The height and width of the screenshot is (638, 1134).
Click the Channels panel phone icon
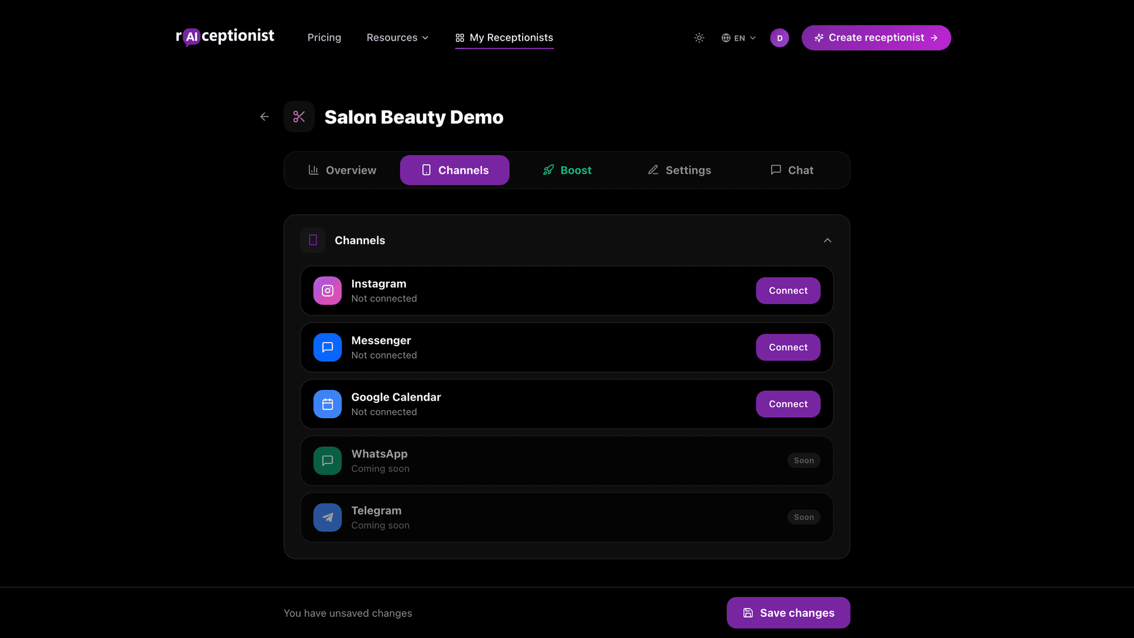313,240
